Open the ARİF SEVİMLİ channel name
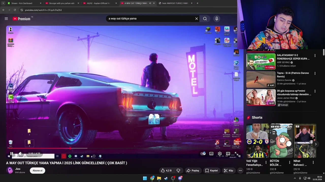The height and width of the screenshot is (182, 325). pyautogui.click(x=283, y=62)
